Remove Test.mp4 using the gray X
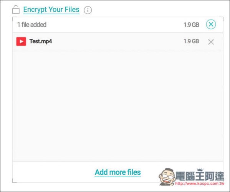The image size is (230, 192). click(x=211, y=42)
